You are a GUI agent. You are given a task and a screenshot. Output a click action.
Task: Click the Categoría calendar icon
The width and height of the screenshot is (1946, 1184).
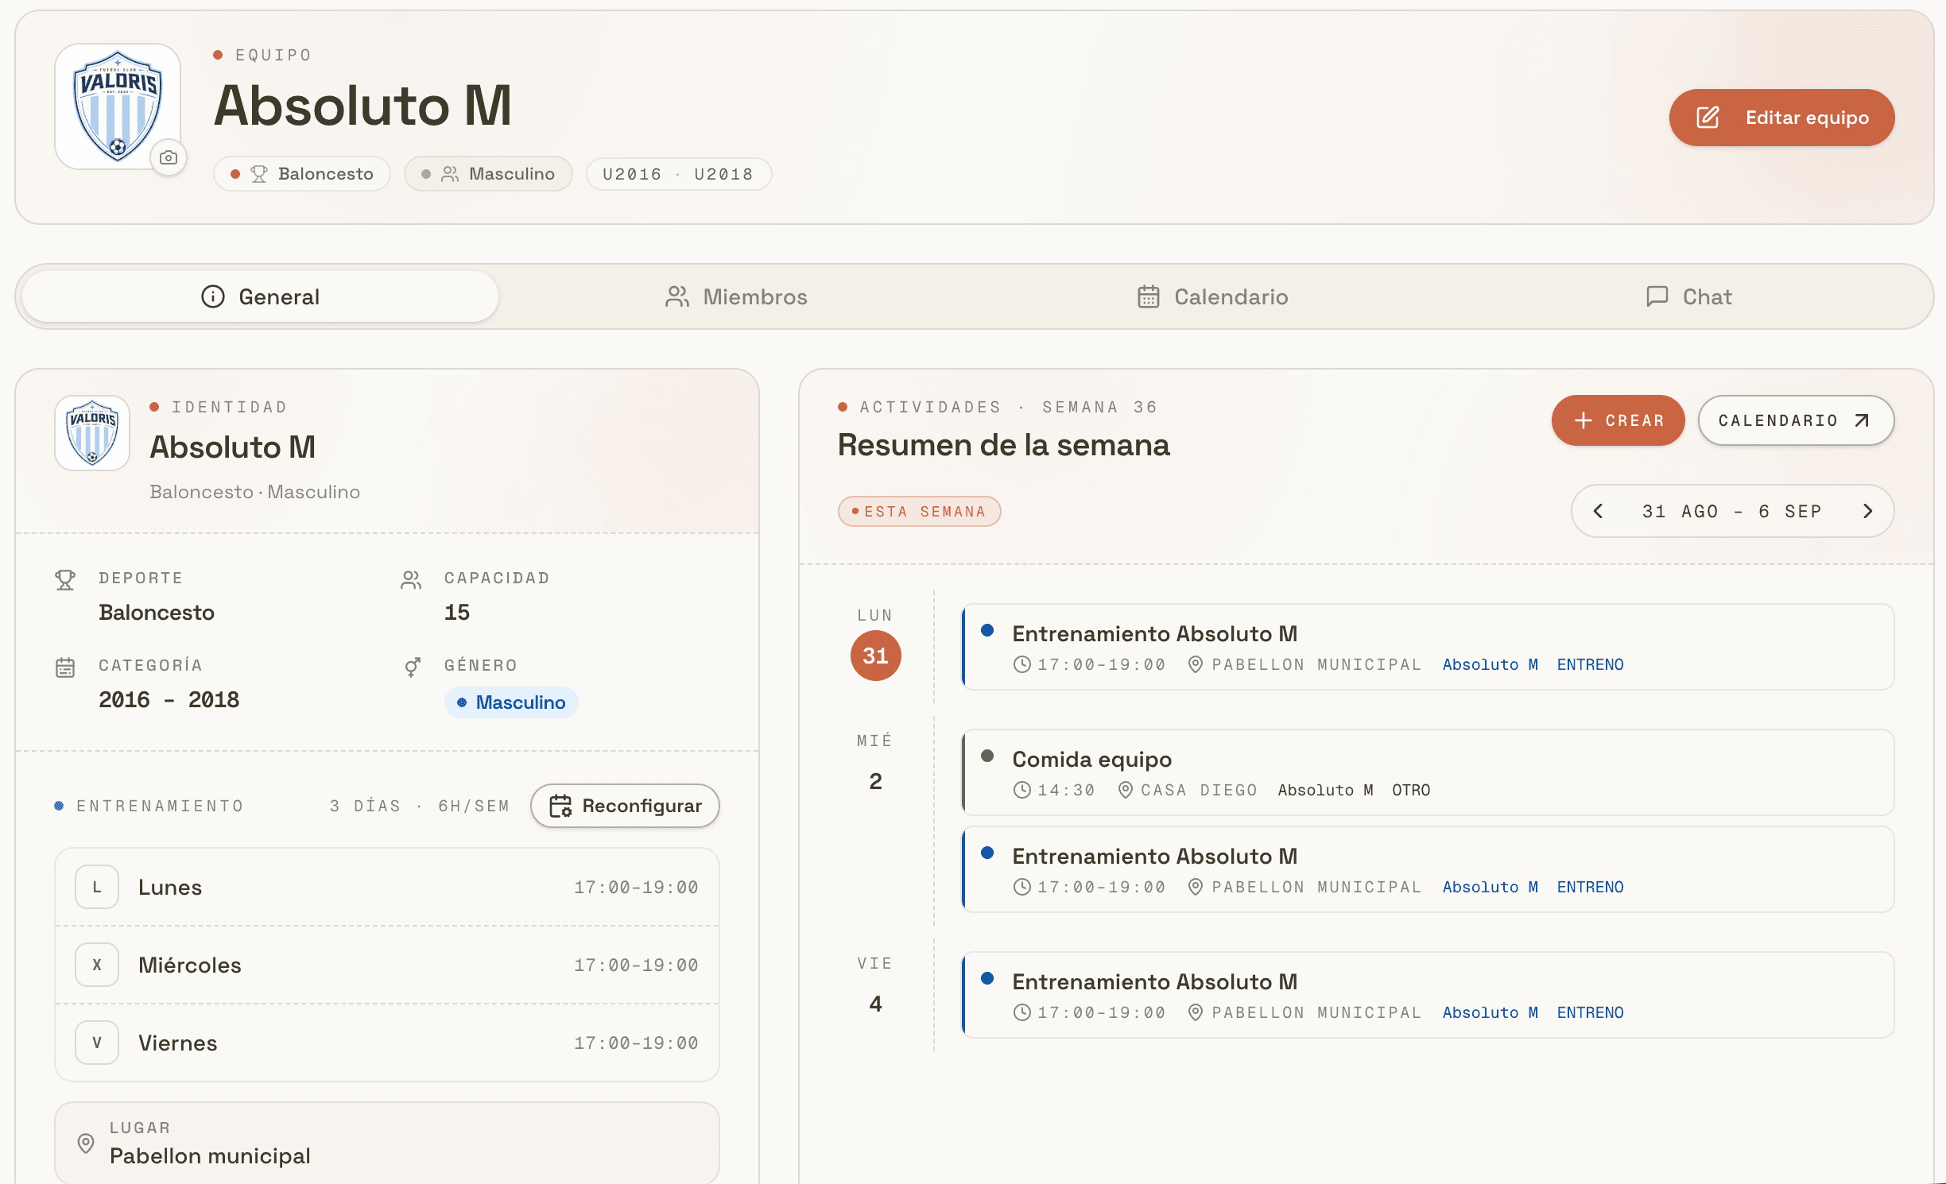pyautogui.click(x=65, y=667)
